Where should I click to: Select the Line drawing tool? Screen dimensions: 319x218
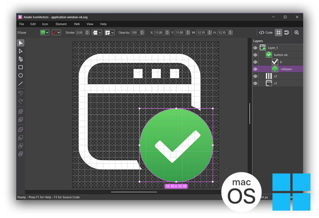(x=21, y=83)
